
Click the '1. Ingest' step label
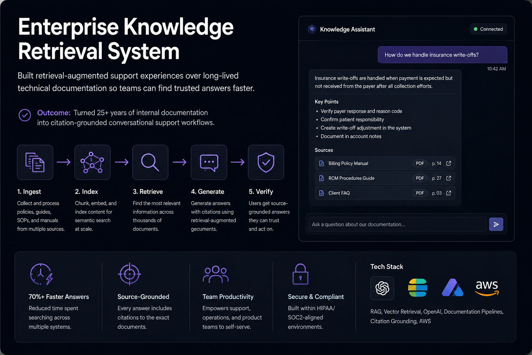point(29,192)
